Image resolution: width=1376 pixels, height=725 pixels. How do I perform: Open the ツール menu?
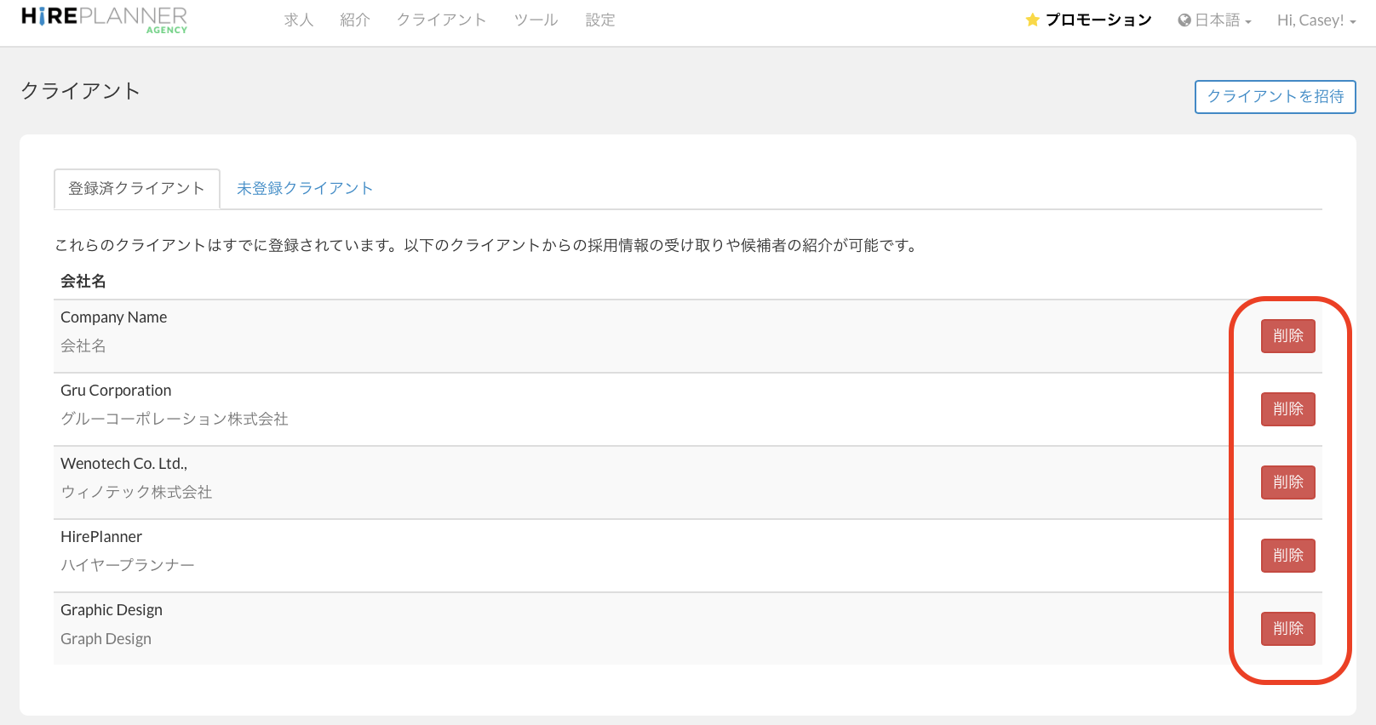(536, 20)
